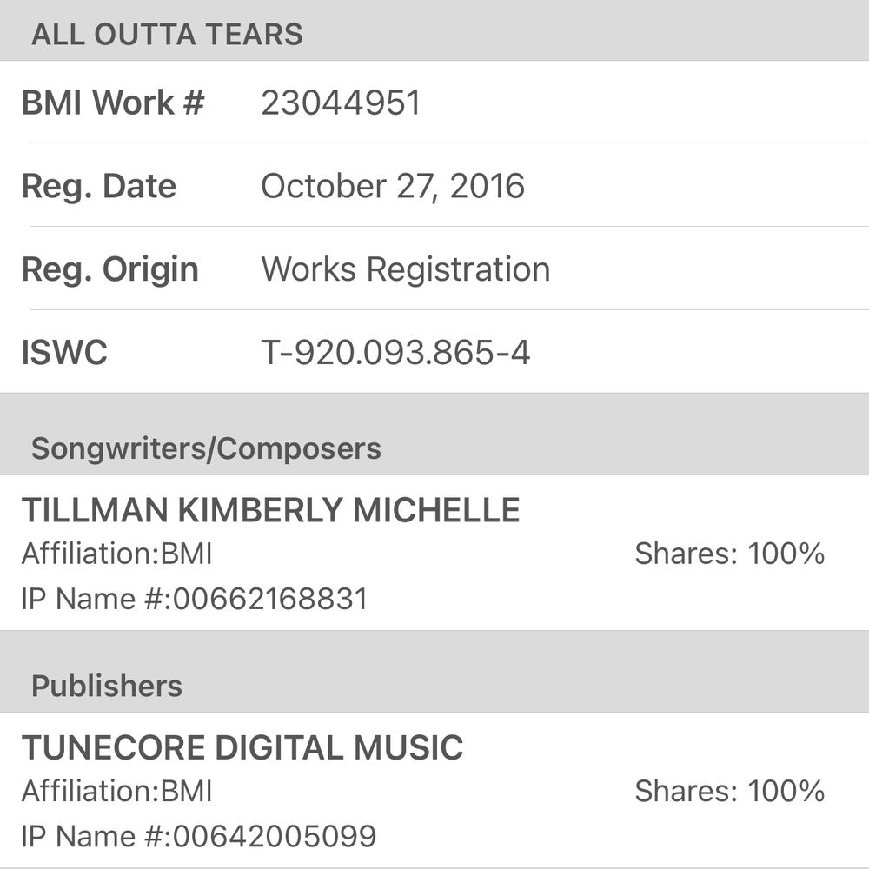
Task: Select the BMI Work # label
Action: pos(113,103)
